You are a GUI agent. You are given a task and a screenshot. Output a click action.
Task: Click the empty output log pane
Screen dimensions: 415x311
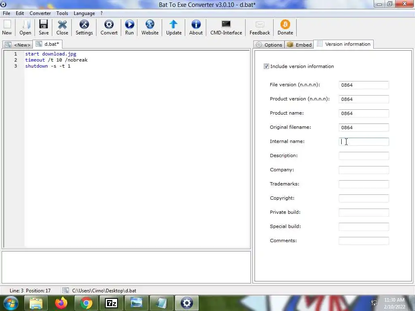[126, 267]
